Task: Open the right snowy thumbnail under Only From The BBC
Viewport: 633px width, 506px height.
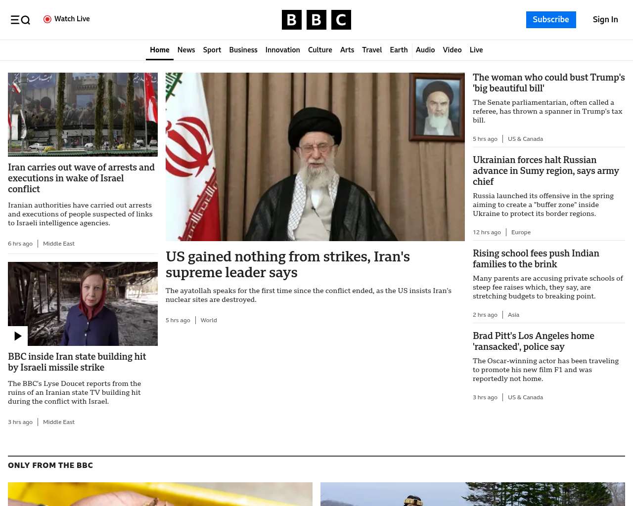Action: [473, 494]
